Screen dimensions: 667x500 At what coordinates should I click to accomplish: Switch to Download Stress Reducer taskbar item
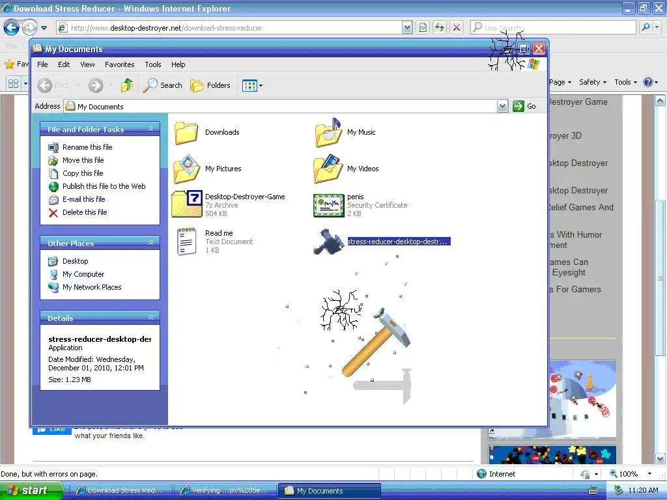point(121,491)
